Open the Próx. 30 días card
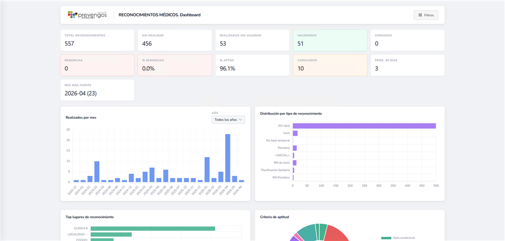Screen dimensions: 505x241 point(408,65)
